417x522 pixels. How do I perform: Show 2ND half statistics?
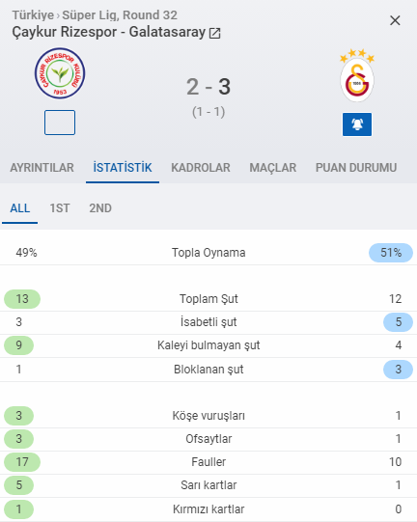click(x=100, y=208)
